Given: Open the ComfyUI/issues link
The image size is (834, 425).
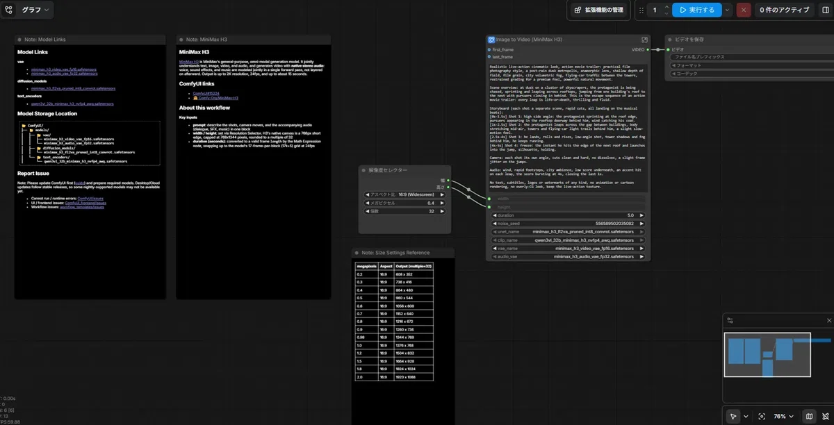Looking at the screenshot, I should 90,198.
